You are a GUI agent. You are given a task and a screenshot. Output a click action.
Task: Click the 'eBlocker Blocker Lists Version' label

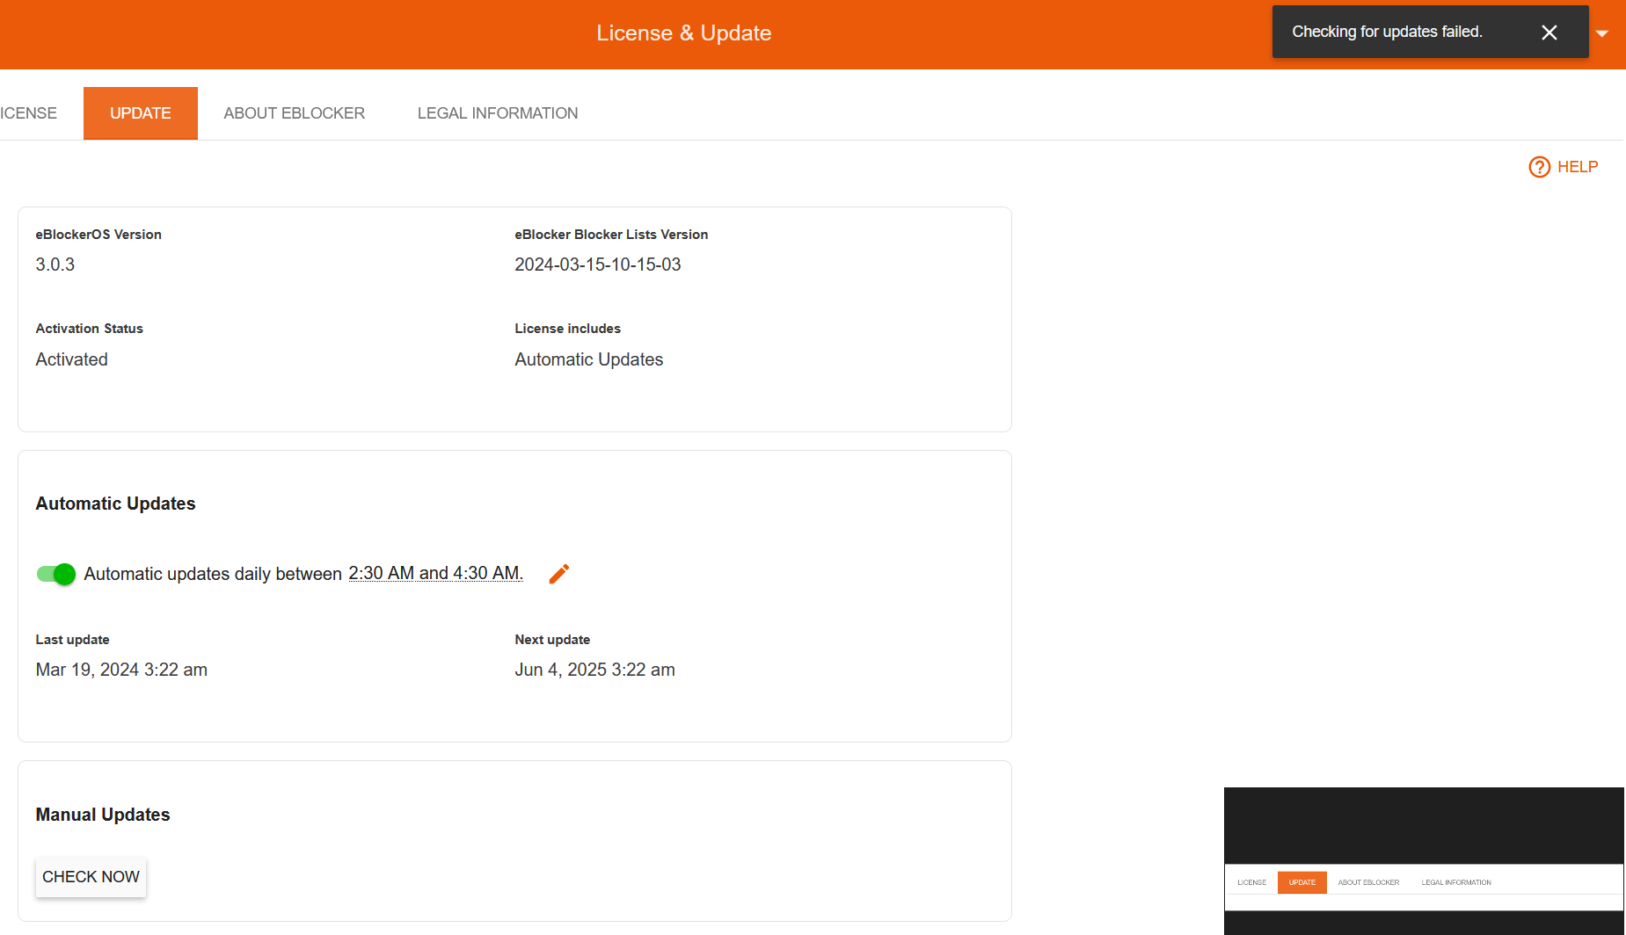[x=611, y=235]
